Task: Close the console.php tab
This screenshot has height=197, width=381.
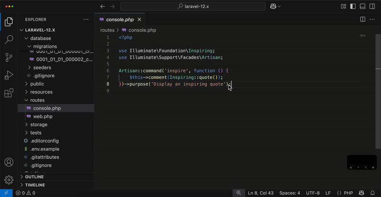Action: 139,20
